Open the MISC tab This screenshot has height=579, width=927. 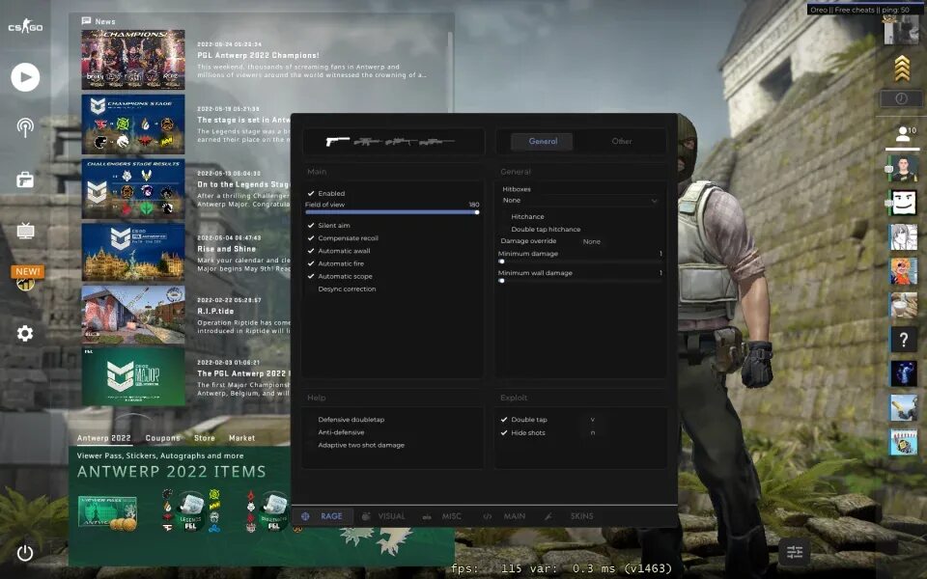click(451, 516)
